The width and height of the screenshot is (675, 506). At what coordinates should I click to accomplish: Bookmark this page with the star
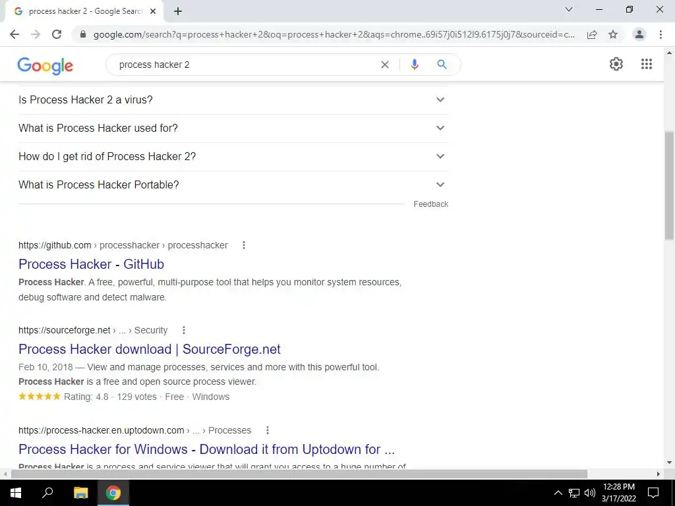point(613,34)
